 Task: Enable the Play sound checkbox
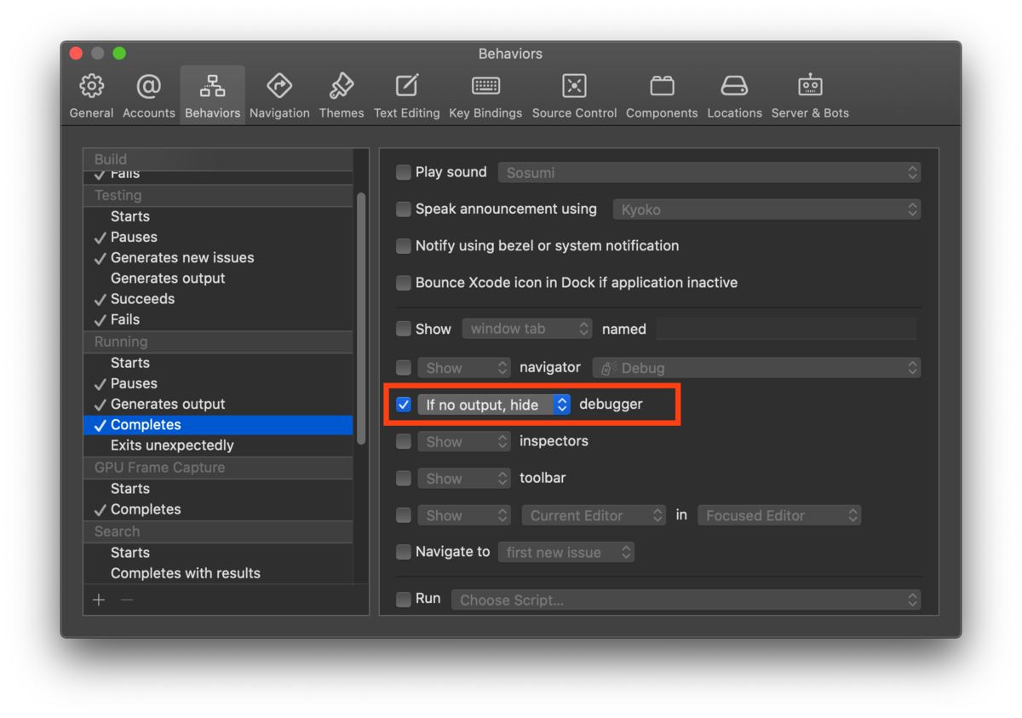[x=404, y=173]
